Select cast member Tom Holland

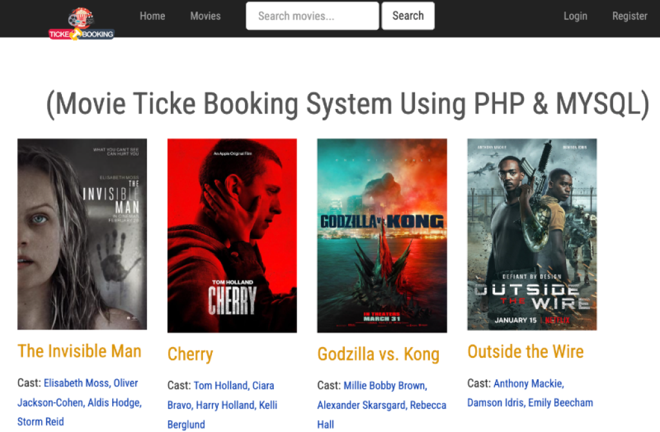tap(220, 385)
